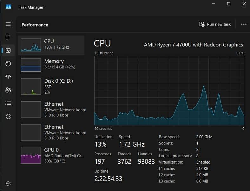Image resolution: width=250 pixels, height=191 pixels.
Task: Select the Memory performance item
Action: pyautogui.click(x=51, y=65)
